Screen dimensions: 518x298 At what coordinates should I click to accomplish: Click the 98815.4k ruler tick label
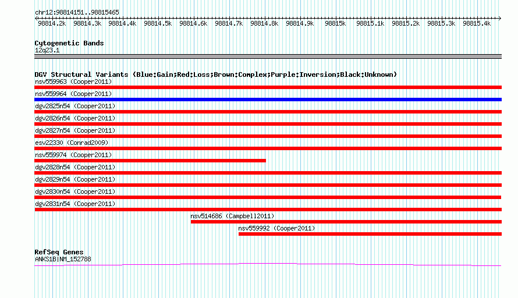(x=477, y=24)
